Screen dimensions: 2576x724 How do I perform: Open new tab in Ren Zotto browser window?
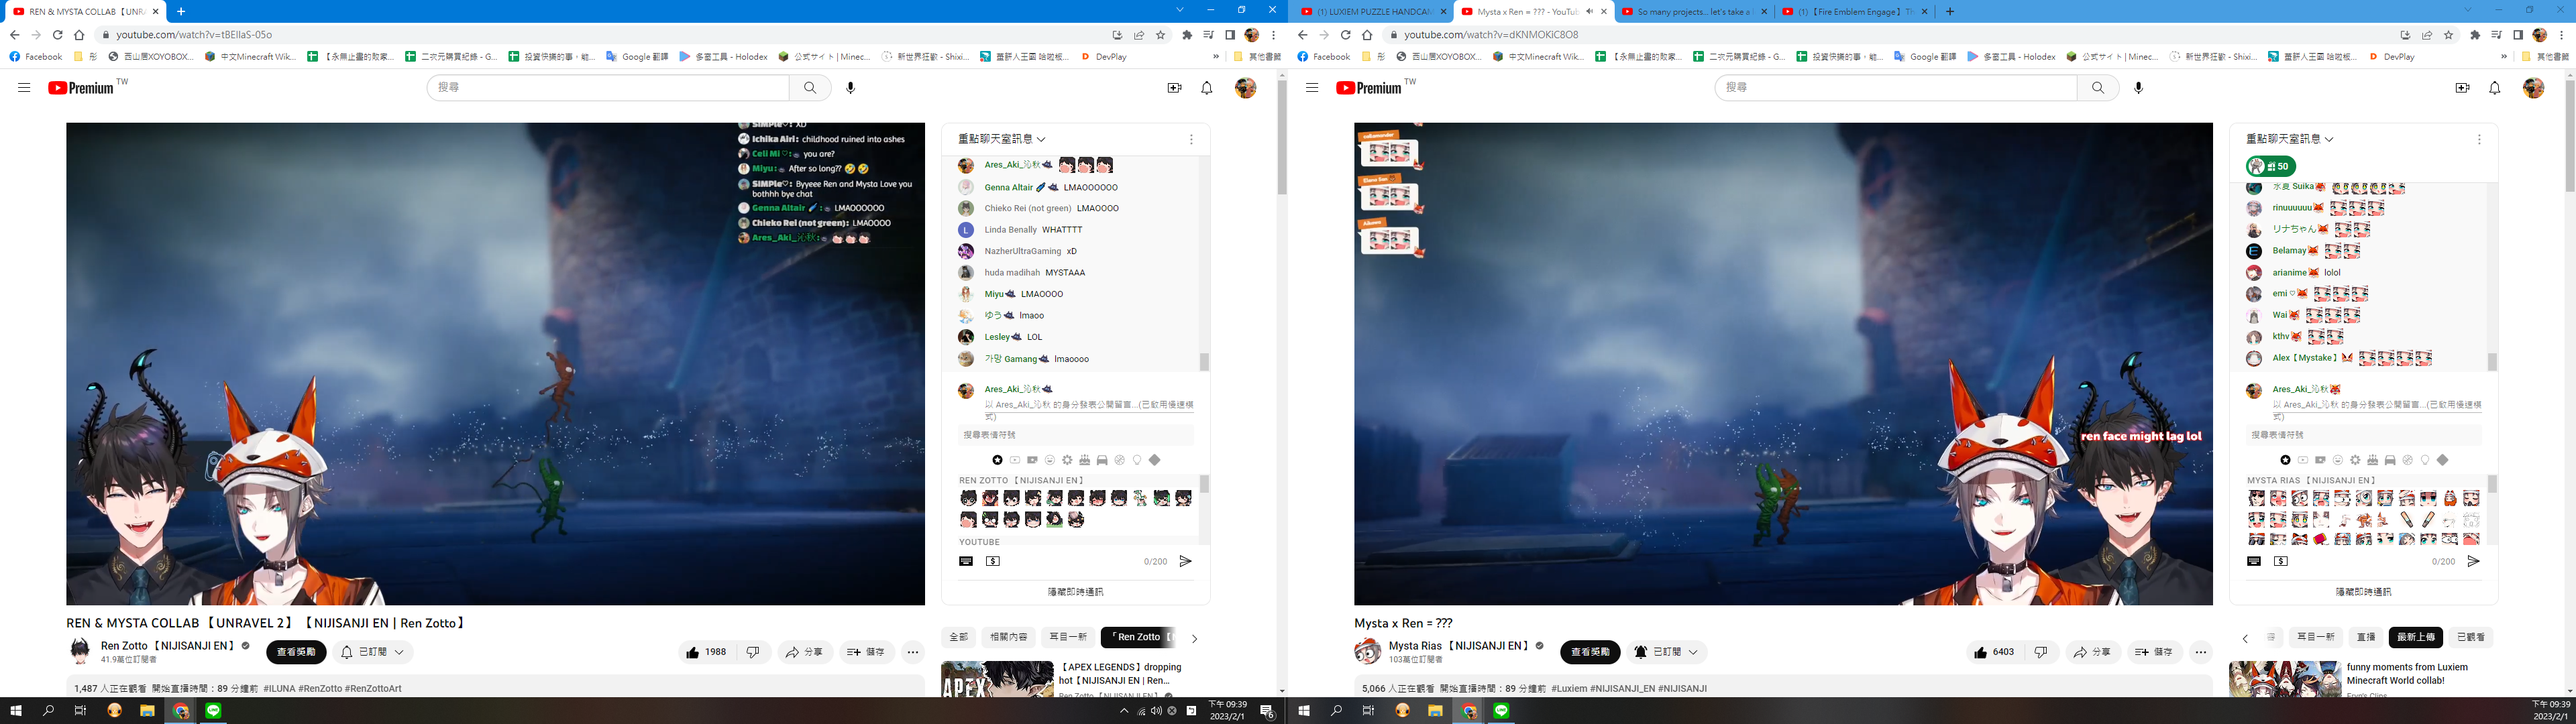(181, 11)
